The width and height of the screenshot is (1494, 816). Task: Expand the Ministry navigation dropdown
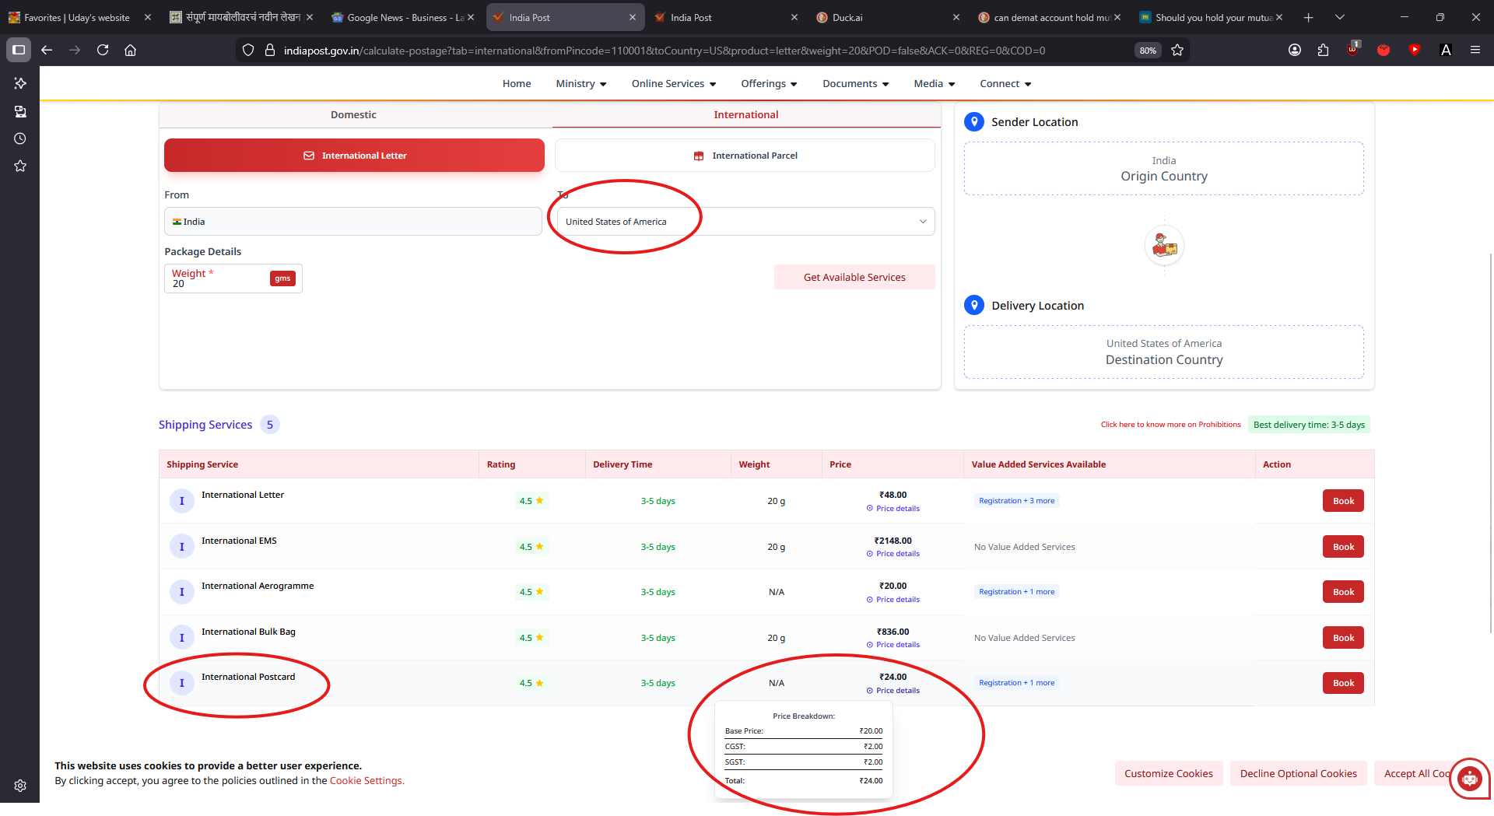[580, 84]
